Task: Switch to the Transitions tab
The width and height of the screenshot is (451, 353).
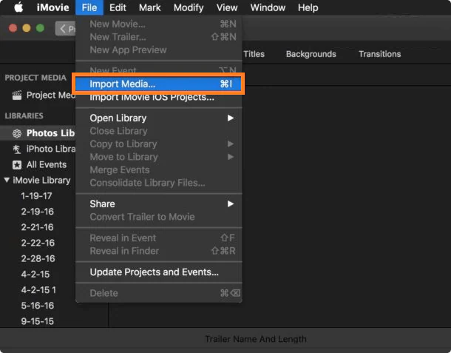Action: click(x=380, y=54)
